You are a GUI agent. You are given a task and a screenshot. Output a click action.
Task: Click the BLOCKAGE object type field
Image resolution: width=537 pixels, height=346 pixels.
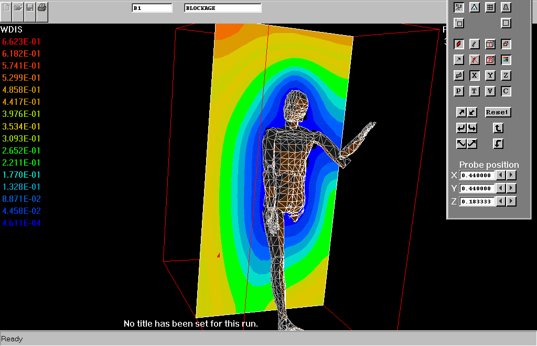point(222,8)
